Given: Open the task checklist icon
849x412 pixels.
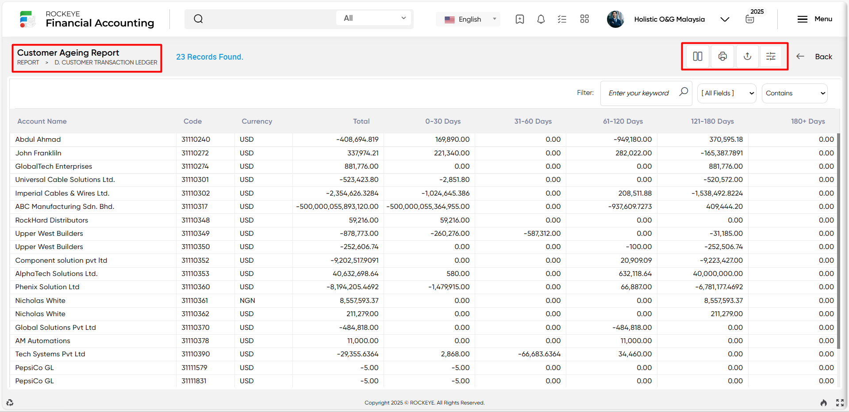Looking at the screenshot, I should (562, 19).
